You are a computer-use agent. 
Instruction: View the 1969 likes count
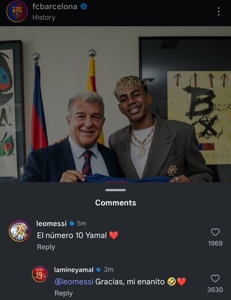click(x=215, y=243)
